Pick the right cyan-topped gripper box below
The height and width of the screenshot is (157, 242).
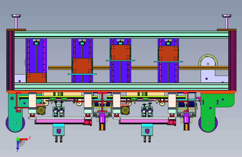[147, 130]
